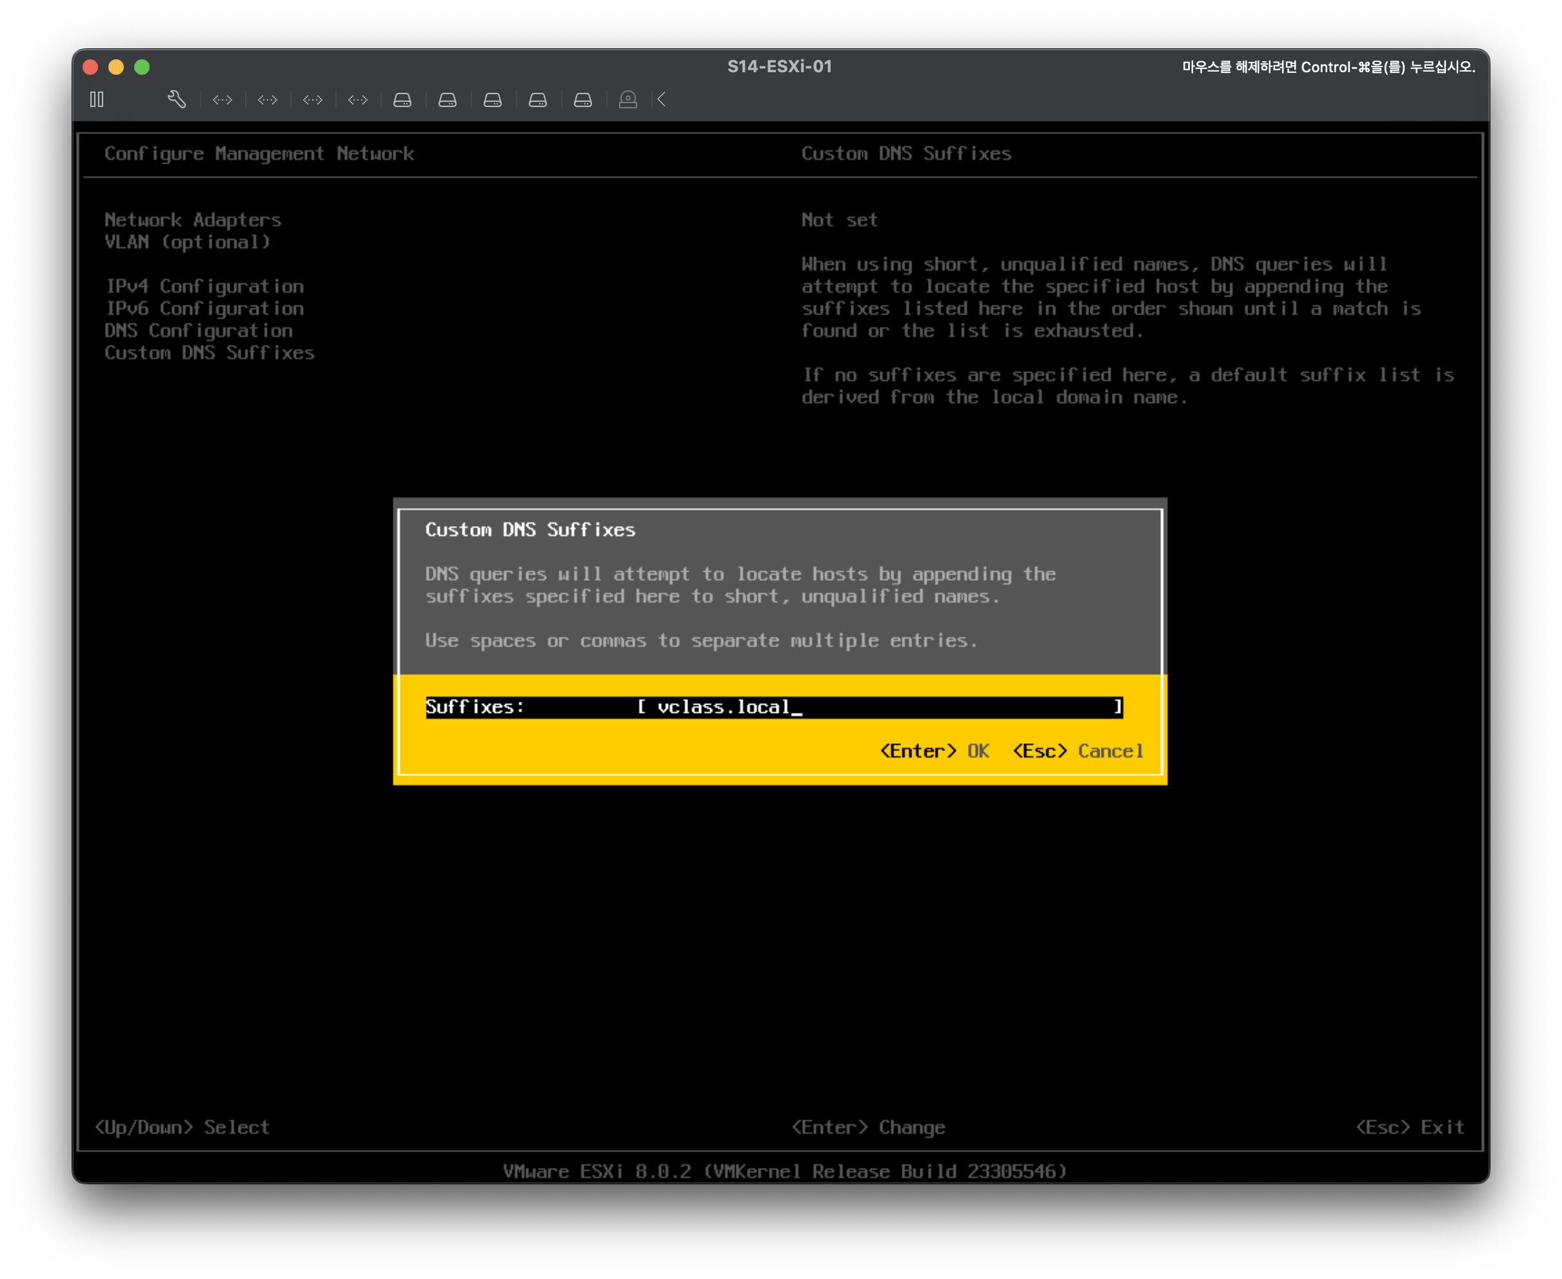Select the Custom DNS Suffixes menu entry
The height and width of the screenshot is (1279, 1562).
(x=210, y=352)
